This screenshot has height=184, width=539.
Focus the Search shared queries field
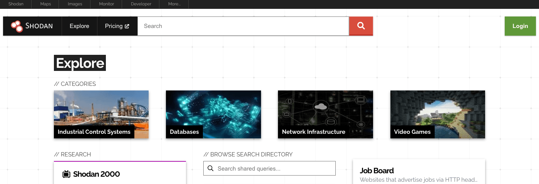(269, 168)
